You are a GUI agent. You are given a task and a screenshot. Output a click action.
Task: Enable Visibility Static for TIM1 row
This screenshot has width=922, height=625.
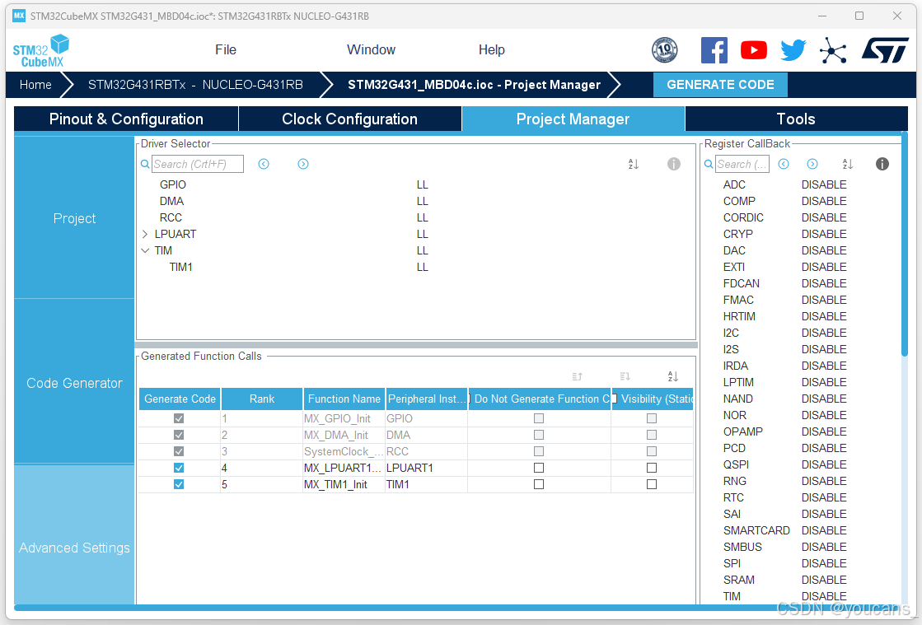(x=652, y=485)
